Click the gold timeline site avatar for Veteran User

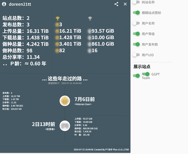65,101
